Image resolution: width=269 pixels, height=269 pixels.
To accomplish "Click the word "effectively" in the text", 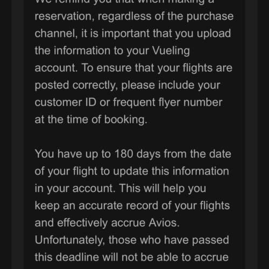I will (82, 223).
